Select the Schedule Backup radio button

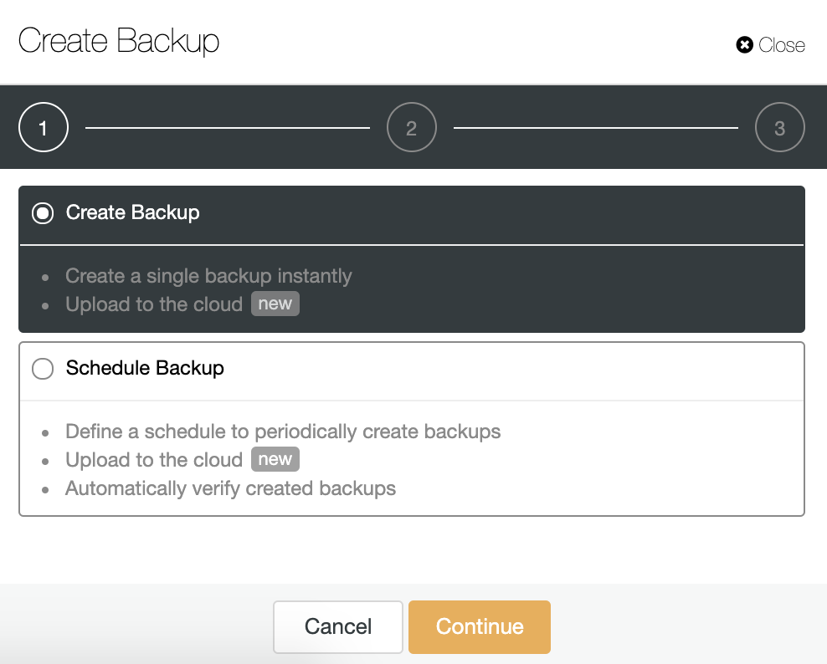(43, 368)
